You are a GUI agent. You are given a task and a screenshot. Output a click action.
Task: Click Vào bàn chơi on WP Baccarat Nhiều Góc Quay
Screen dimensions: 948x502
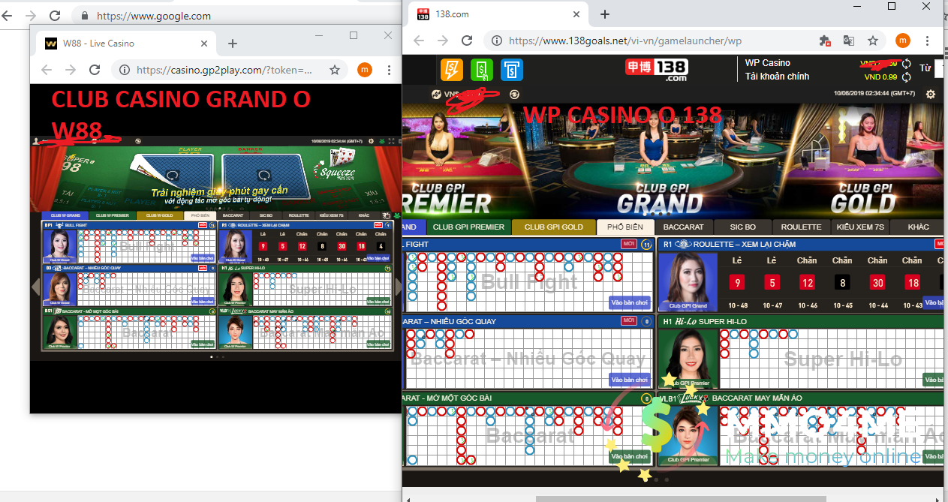(x=630, y=380)
